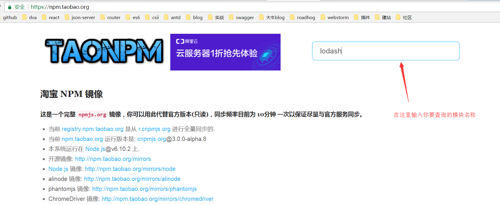This screenshot has width=500, height=205.
Task: Click the text @3.0.0-alpha.8
Action: click(x=186, y=139)
